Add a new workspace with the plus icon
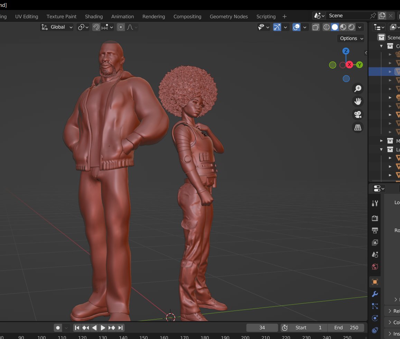The height and width of the screenshot is (339, 400). [285, 17]
